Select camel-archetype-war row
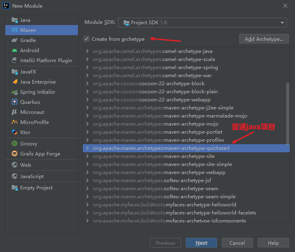This screenshot has width=295, height=252. (186, 76)
